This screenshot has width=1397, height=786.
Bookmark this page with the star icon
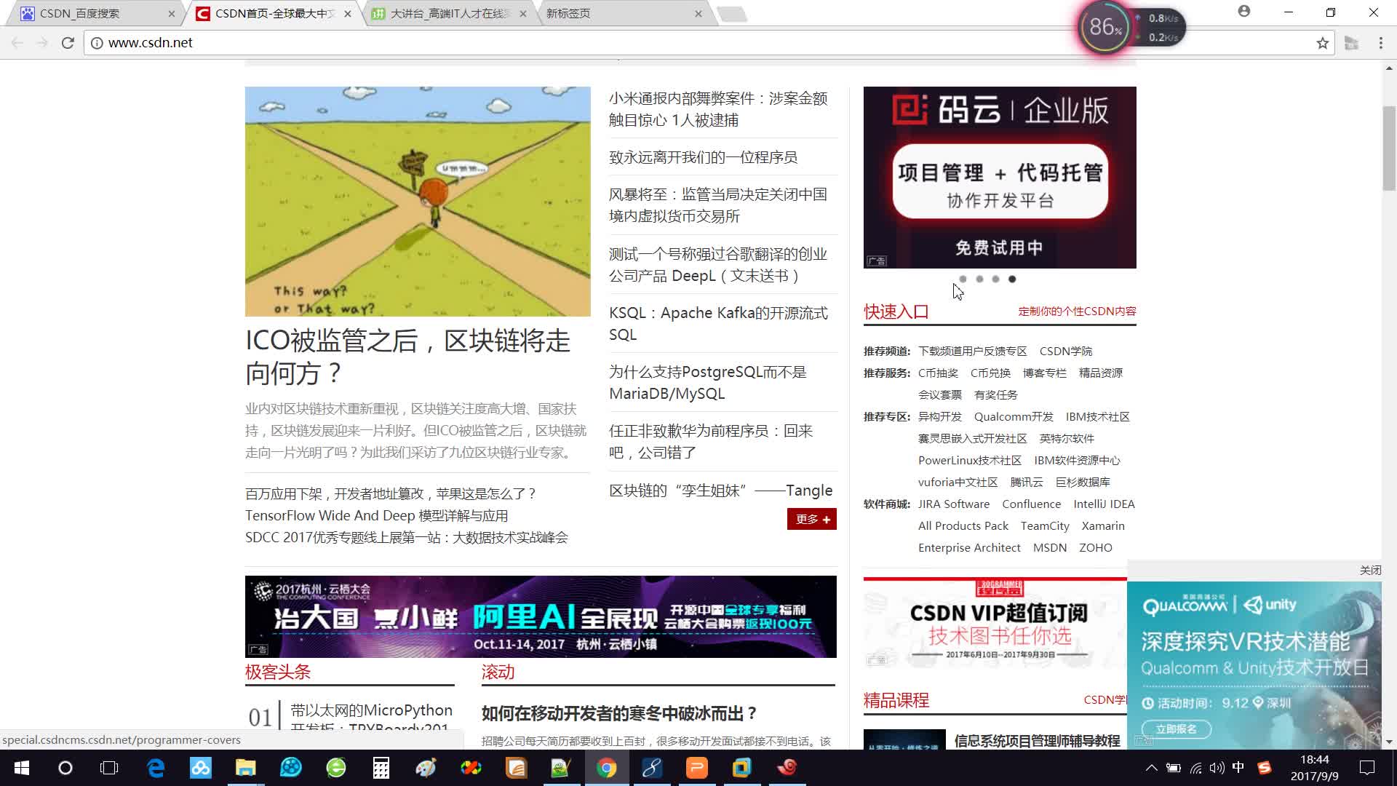[1322, 43]
